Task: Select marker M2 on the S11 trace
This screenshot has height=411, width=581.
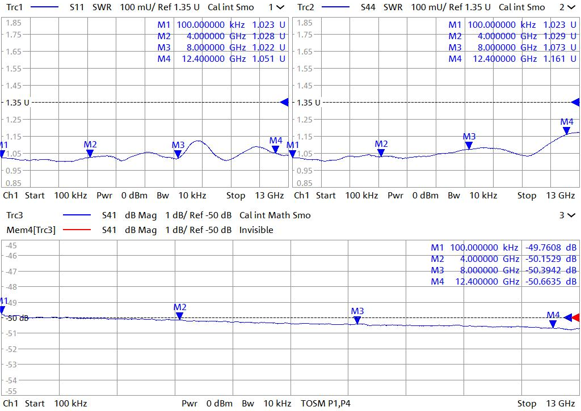Action: tap(90, 152)
